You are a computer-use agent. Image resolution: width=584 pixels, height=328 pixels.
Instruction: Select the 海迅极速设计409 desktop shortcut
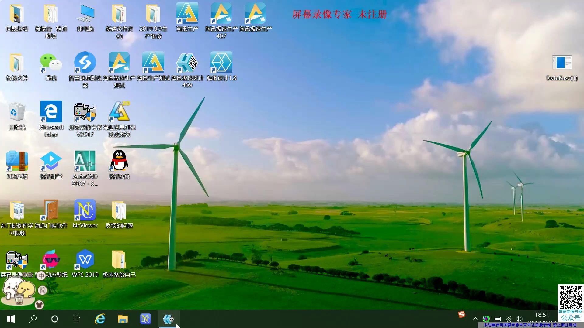(187, 63)
